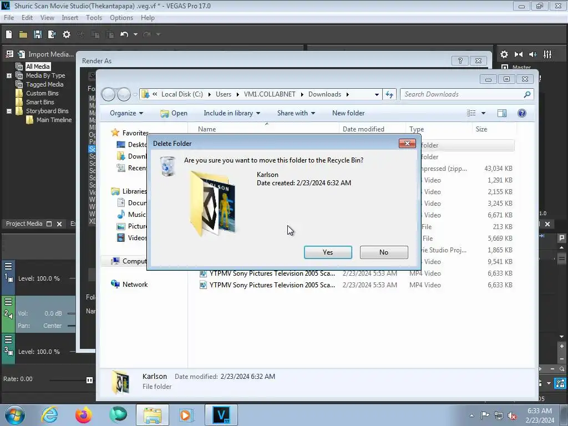Viewport: 568px width, 426px height.
Task: Open Master bus settings gear icon
Action: [504, 54]
